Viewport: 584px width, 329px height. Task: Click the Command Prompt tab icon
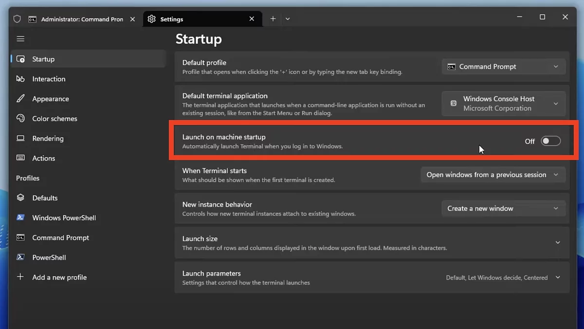pyautogui.click(x=32, y=19)
